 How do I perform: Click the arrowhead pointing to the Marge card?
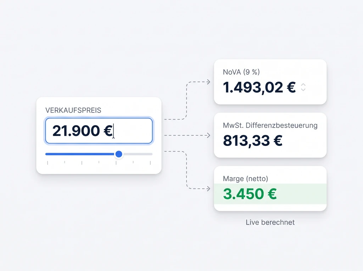(x=208, y=189)
